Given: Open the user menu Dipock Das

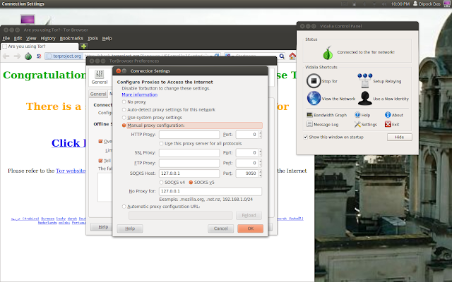Looking at the screenshot, I should (x=427, y=4).
